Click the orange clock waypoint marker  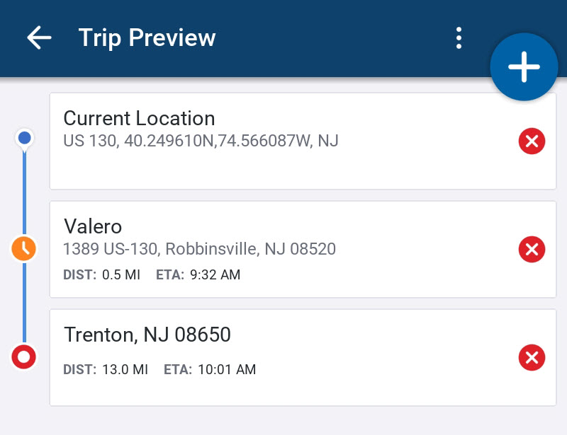(24, 248)
